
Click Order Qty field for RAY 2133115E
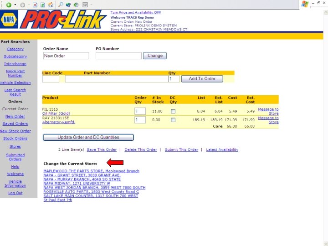[x=140, y=120]
